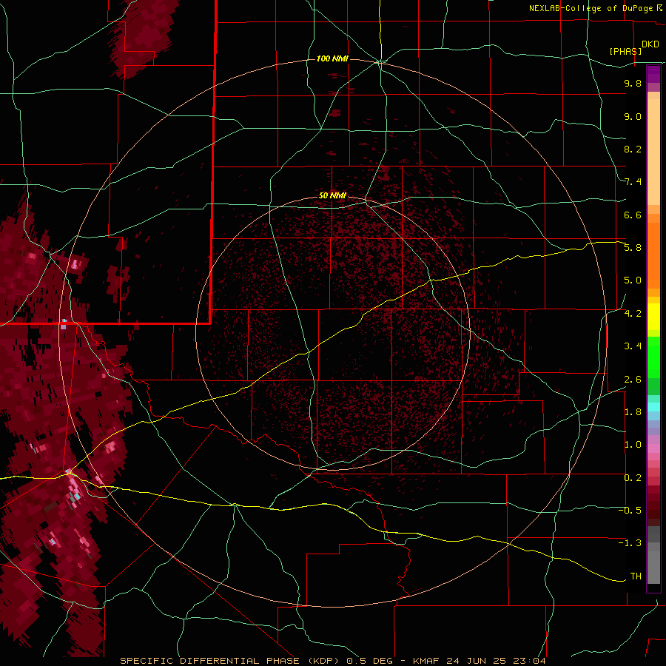Screen dimensions: 666x666
Task: Click the 50 NMI range ring label
Action: coord(332,195)
